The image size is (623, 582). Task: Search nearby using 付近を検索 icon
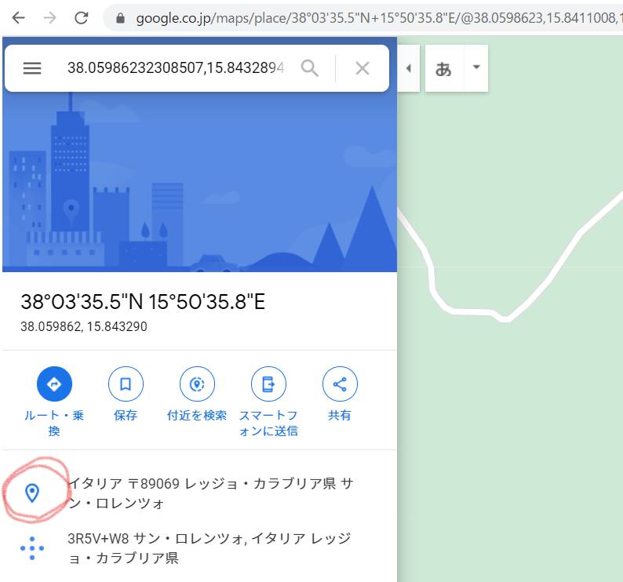[x=197, y=384]
